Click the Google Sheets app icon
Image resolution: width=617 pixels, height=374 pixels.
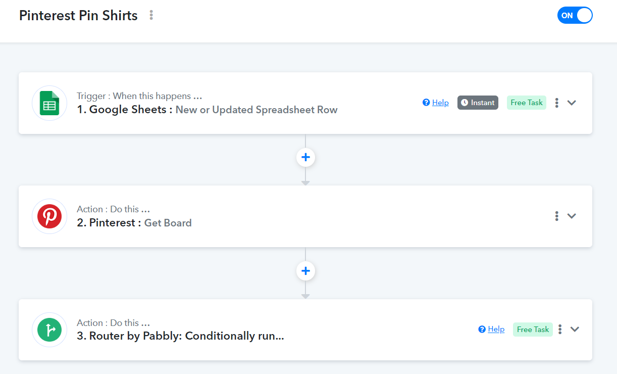(49, 103)
